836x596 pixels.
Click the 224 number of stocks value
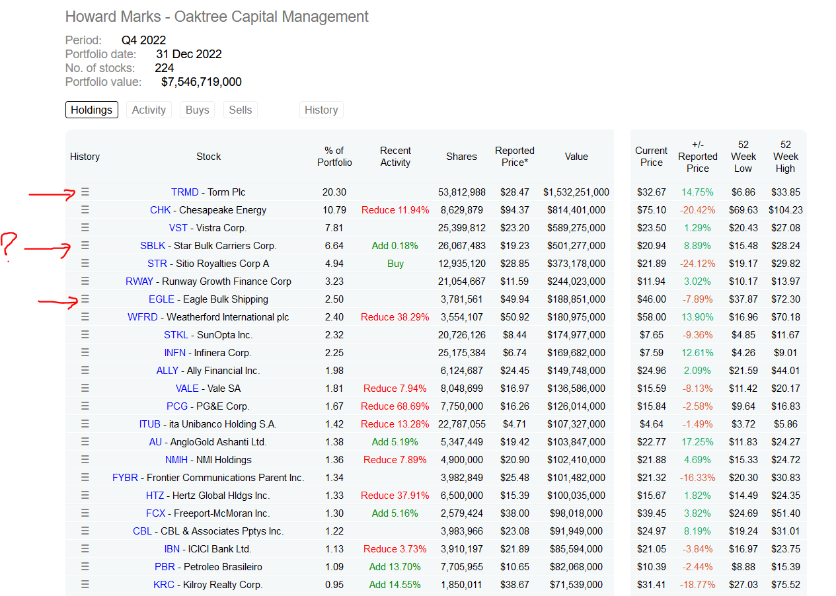pos(165,68)
